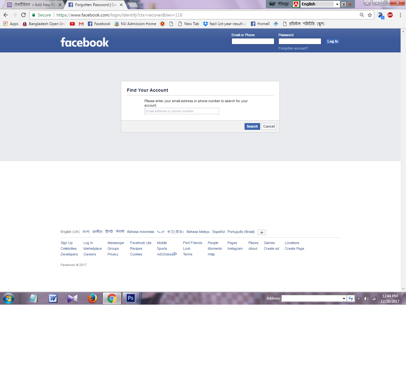Click the browser address bar URL
The height and width of the screenshot is (377, 406).
(x=119, y=15)
